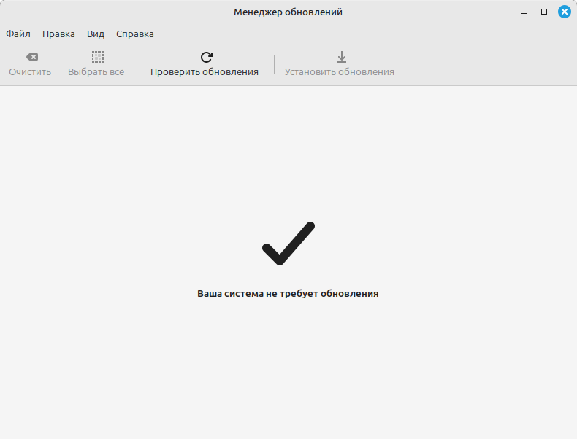Image resolution: width=577 pixels, height=439 pixels.
Task: Click the Очистить toolbar button
Action: (30, 64)
